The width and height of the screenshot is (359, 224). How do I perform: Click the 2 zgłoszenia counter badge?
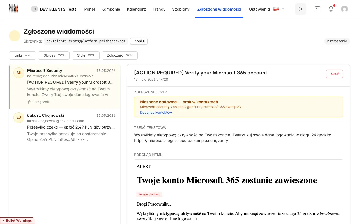tap(337, 41)
